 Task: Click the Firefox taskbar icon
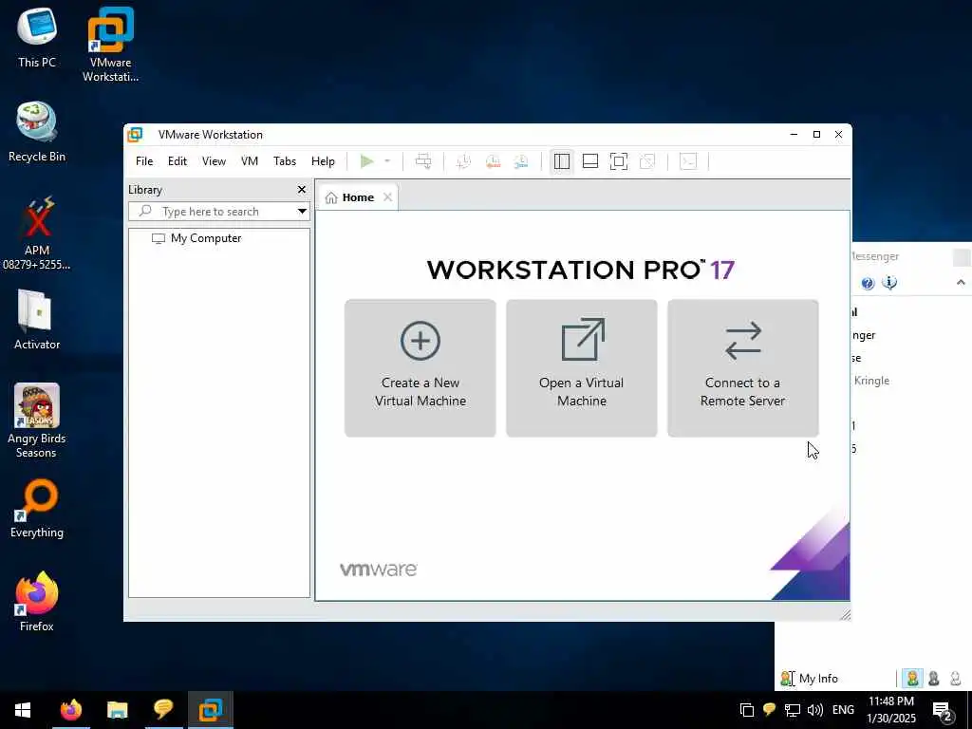click(x=70, y=710)
